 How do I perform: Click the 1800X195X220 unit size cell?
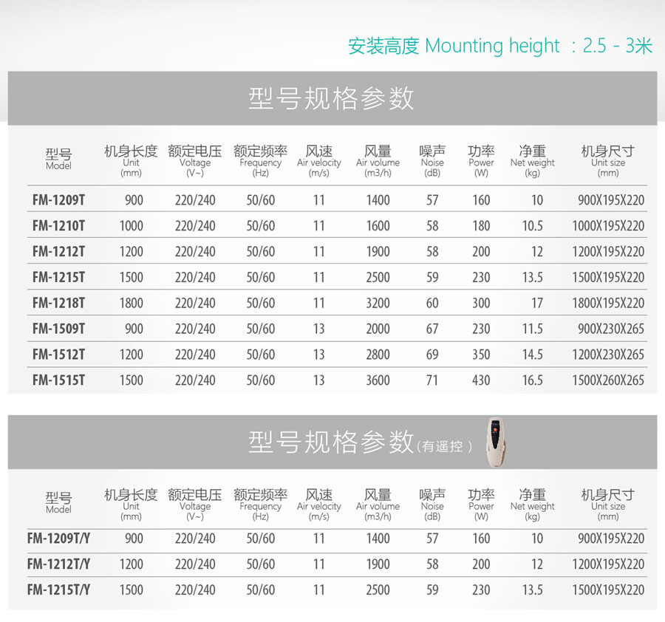[x=608, y=303]
